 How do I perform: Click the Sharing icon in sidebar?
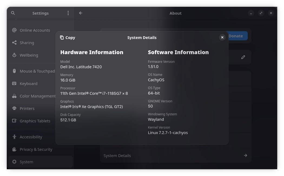[14, 43]
